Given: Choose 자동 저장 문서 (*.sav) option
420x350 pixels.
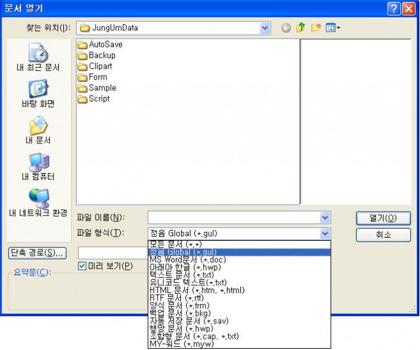Looking at the screenshot, I should (239, 321).
